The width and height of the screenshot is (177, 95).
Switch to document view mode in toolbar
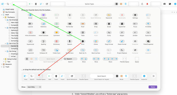tap(116, 4)
